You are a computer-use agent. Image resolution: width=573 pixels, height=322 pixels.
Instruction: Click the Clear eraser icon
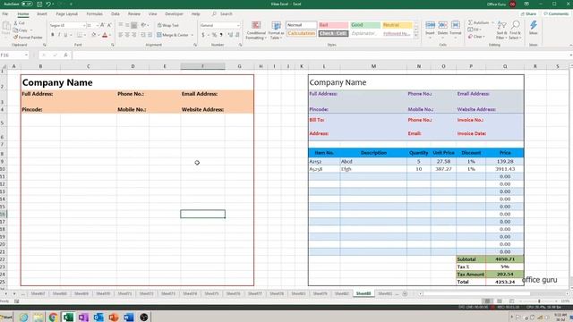tap(470, 37)
